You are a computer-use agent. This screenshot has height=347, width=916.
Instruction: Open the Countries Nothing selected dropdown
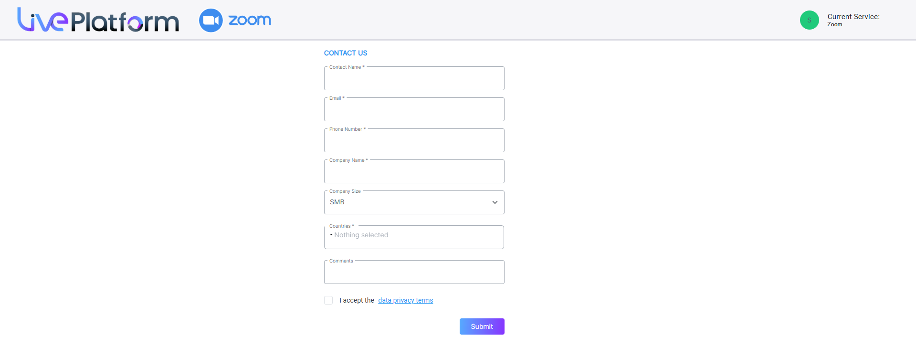click(x=414, y=237)
